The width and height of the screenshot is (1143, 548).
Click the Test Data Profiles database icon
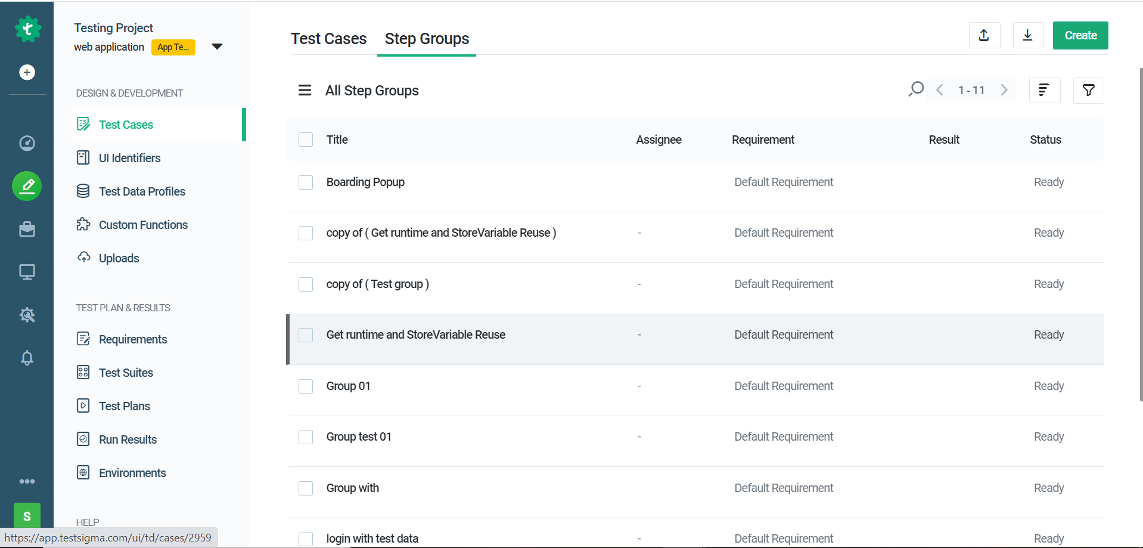[83, 191]
